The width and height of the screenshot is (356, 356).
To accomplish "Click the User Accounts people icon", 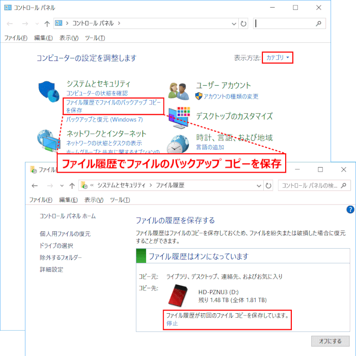I will pyautogui.click(x=179, y=91).
